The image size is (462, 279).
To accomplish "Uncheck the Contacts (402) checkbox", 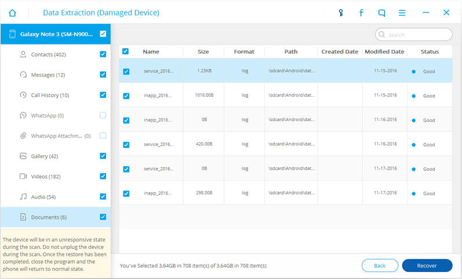I will point(103,54).
